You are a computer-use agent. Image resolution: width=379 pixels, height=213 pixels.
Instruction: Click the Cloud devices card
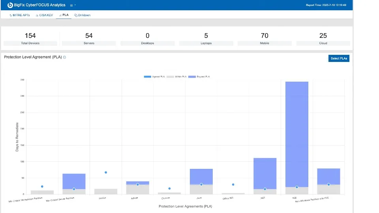[323, 38]
